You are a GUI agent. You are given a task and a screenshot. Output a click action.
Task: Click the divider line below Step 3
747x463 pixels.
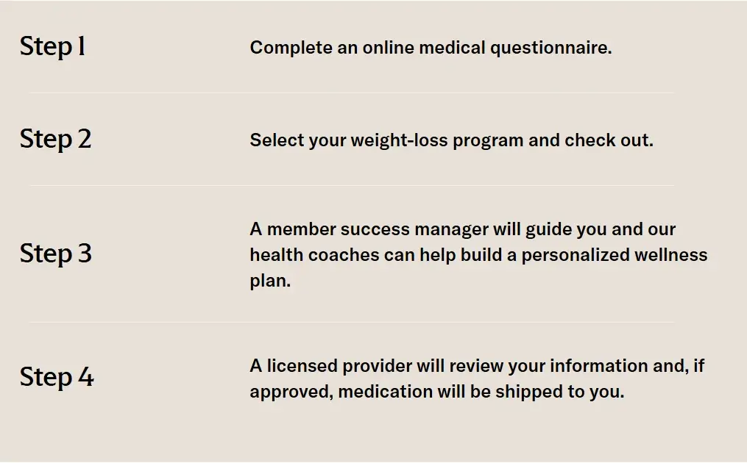(351, 322)
